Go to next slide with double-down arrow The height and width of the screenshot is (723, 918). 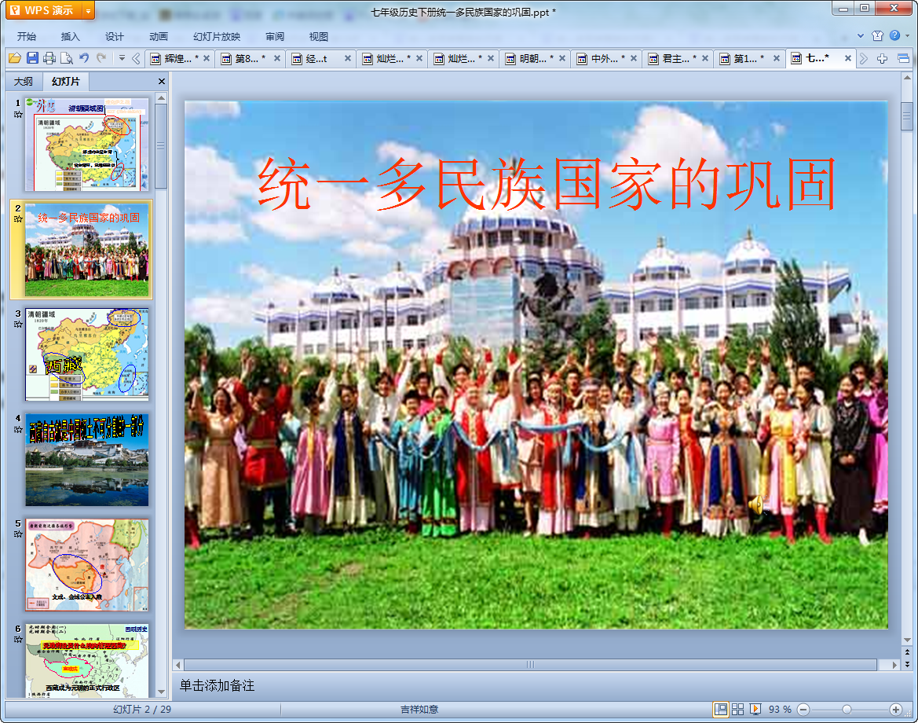tap(908, 664)
